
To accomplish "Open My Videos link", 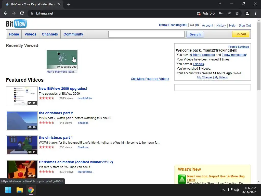I will click(221, 77).
